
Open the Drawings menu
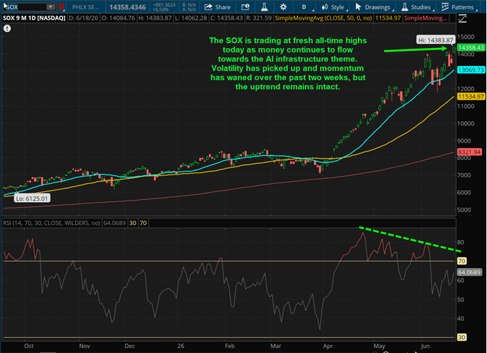point(374,7)
